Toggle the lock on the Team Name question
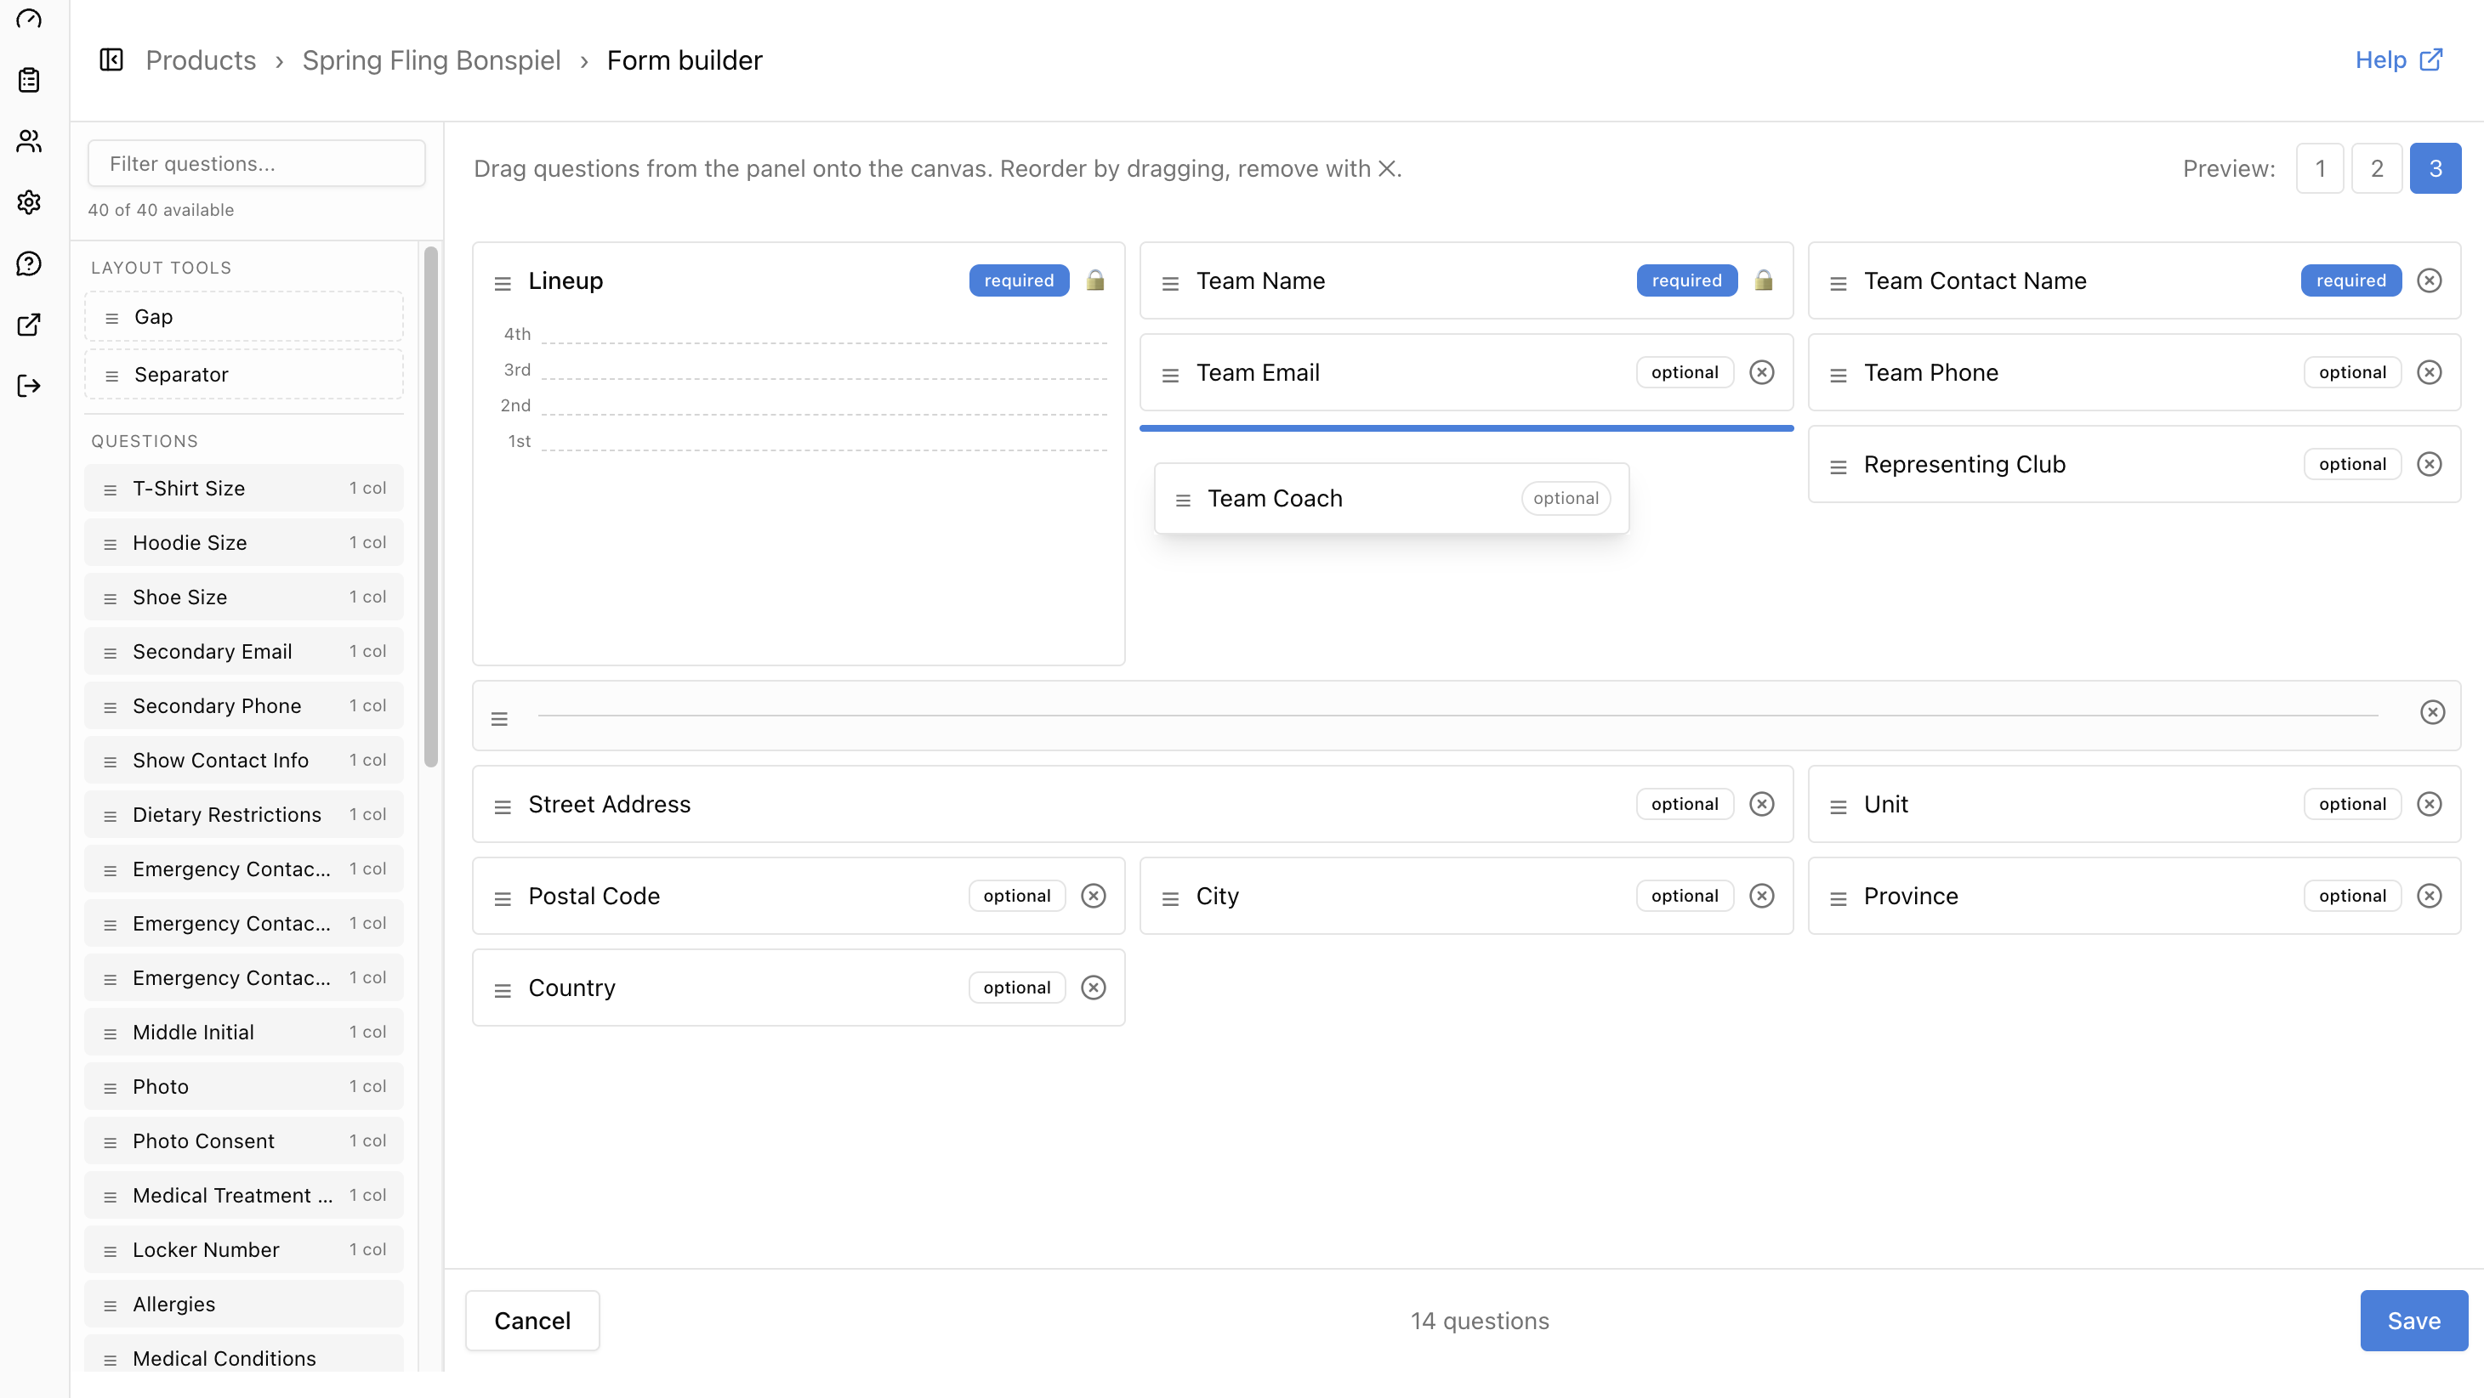Image resolution: width=2484 pixels, height=1398 pixels. pyautogui.click(x=1765, y=280)
